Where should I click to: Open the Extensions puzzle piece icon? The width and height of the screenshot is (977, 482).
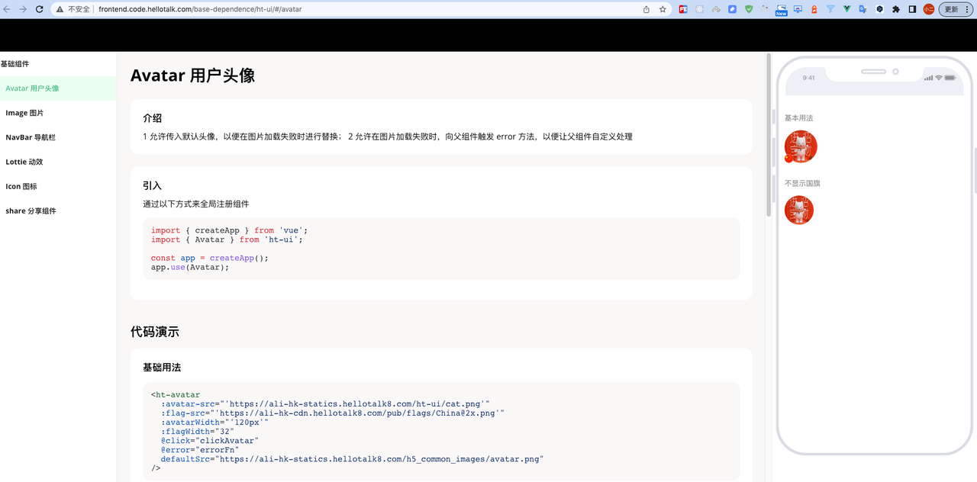(896, 9)
